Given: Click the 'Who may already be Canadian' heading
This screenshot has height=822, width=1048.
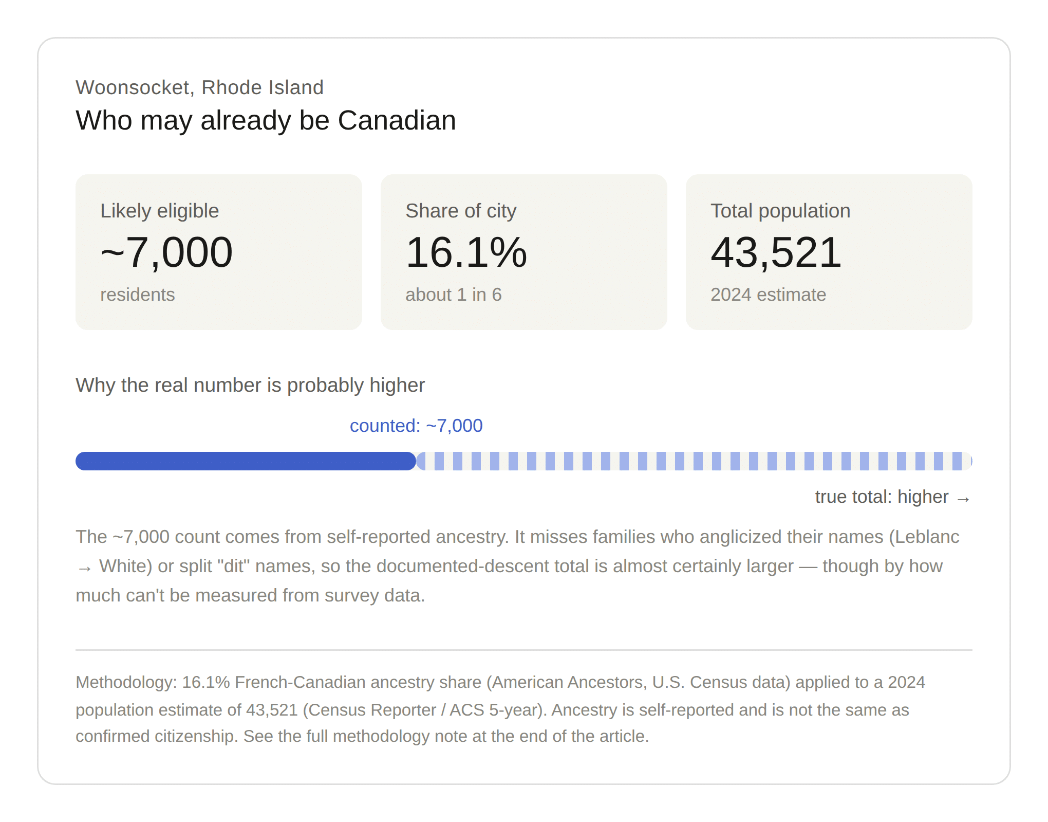Looking at the screenshot, I should pos(266,121).
